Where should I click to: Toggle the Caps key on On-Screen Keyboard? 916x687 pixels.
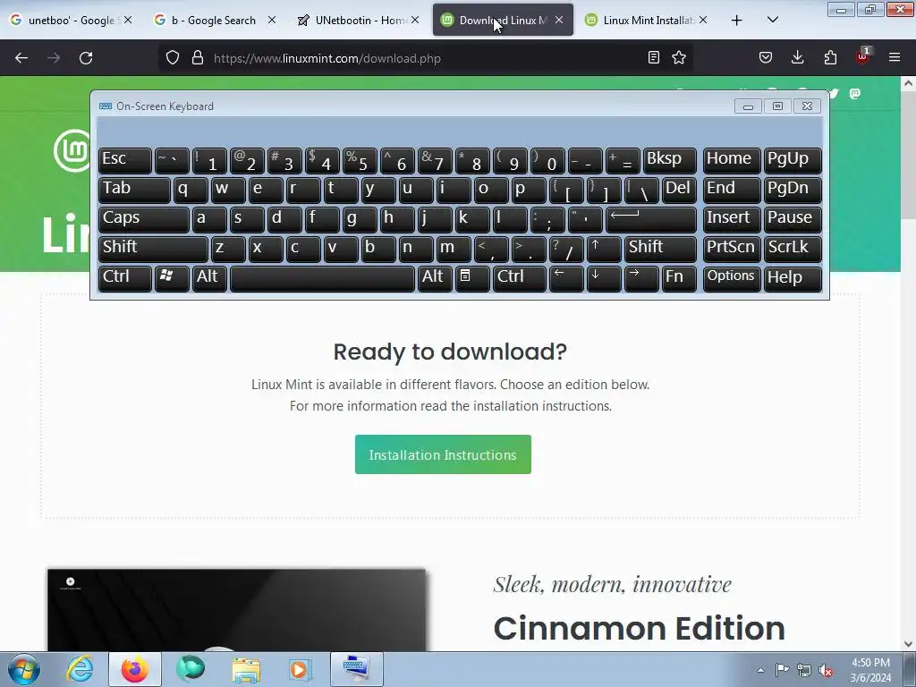click(x=144, y=220)
